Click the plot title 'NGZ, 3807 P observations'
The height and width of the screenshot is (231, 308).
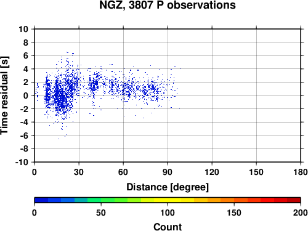pyautogui.click(x=168, y=5)
